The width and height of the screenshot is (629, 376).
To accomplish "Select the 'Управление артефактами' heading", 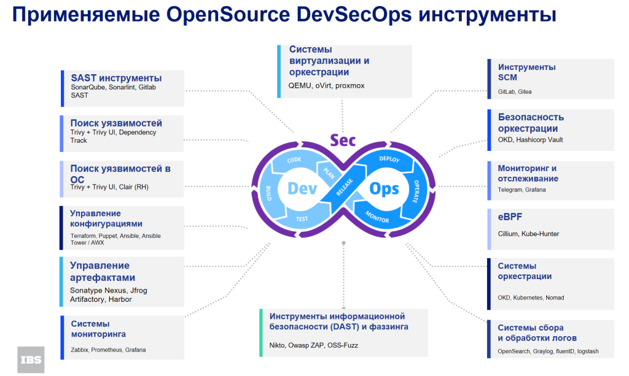I will point(103,271).
